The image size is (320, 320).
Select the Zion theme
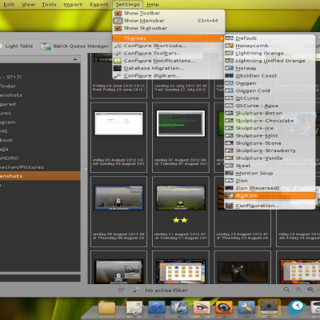270,181
